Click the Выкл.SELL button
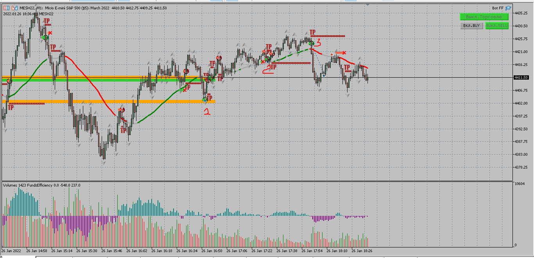The height and width of the screenshot is (258, 534). click(x=497, y=26)
